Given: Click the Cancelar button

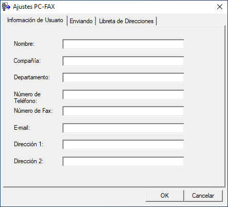Looking at the screenshot, I should (x=203, y=196).
